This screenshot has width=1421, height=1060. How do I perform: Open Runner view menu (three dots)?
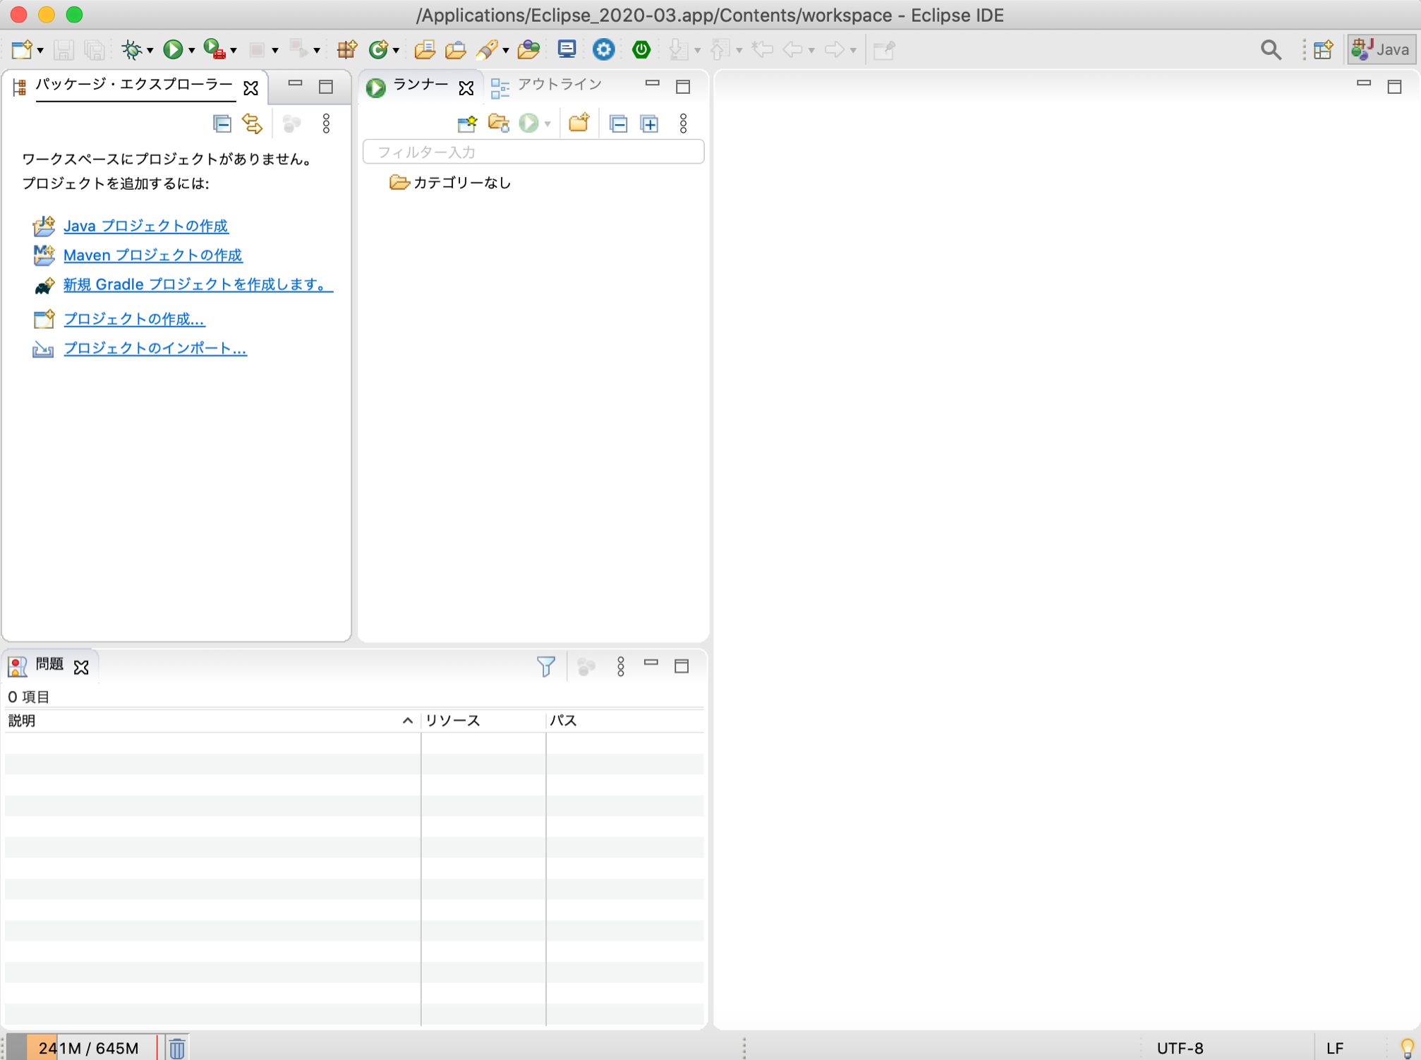[684, 124]
